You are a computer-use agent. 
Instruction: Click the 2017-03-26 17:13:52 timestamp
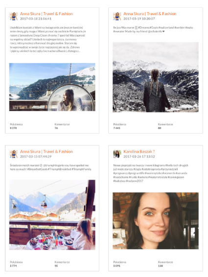[139, 157]
